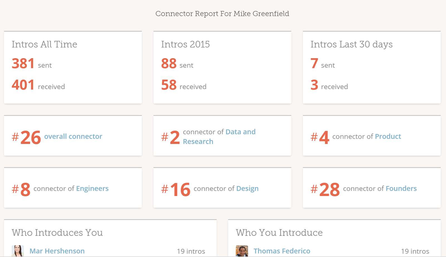The width and height of the screenshot is (446, 257).
Task: Click Thomas Federico's avatar photo
Action: coord(242,251)
